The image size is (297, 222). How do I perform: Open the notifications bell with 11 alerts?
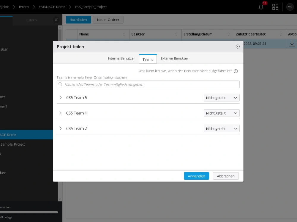(x=261, y=7)
